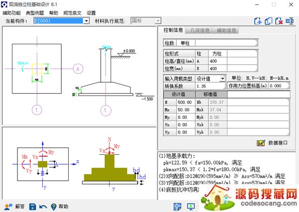
Task: Click the 单柱 column count cell
Action: (x=185, y=43)
